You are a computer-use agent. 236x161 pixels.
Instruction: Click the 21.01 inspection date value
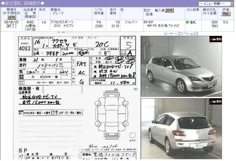pyautogui.click(x=115, y=26)
